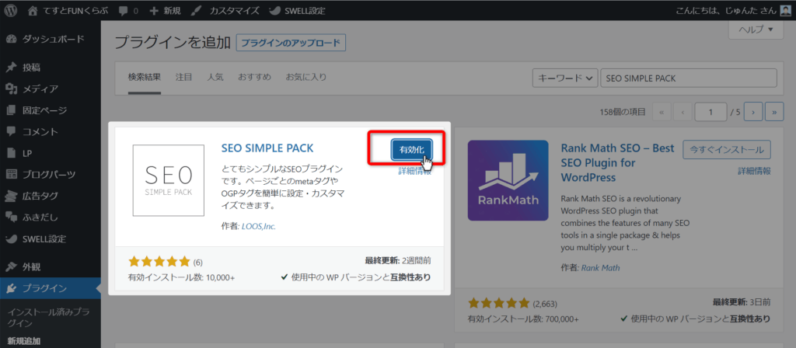Viewport: 796px width, 348px height.
Task: Click the plus icon for 新規
Action: click(x=155, y=10)
